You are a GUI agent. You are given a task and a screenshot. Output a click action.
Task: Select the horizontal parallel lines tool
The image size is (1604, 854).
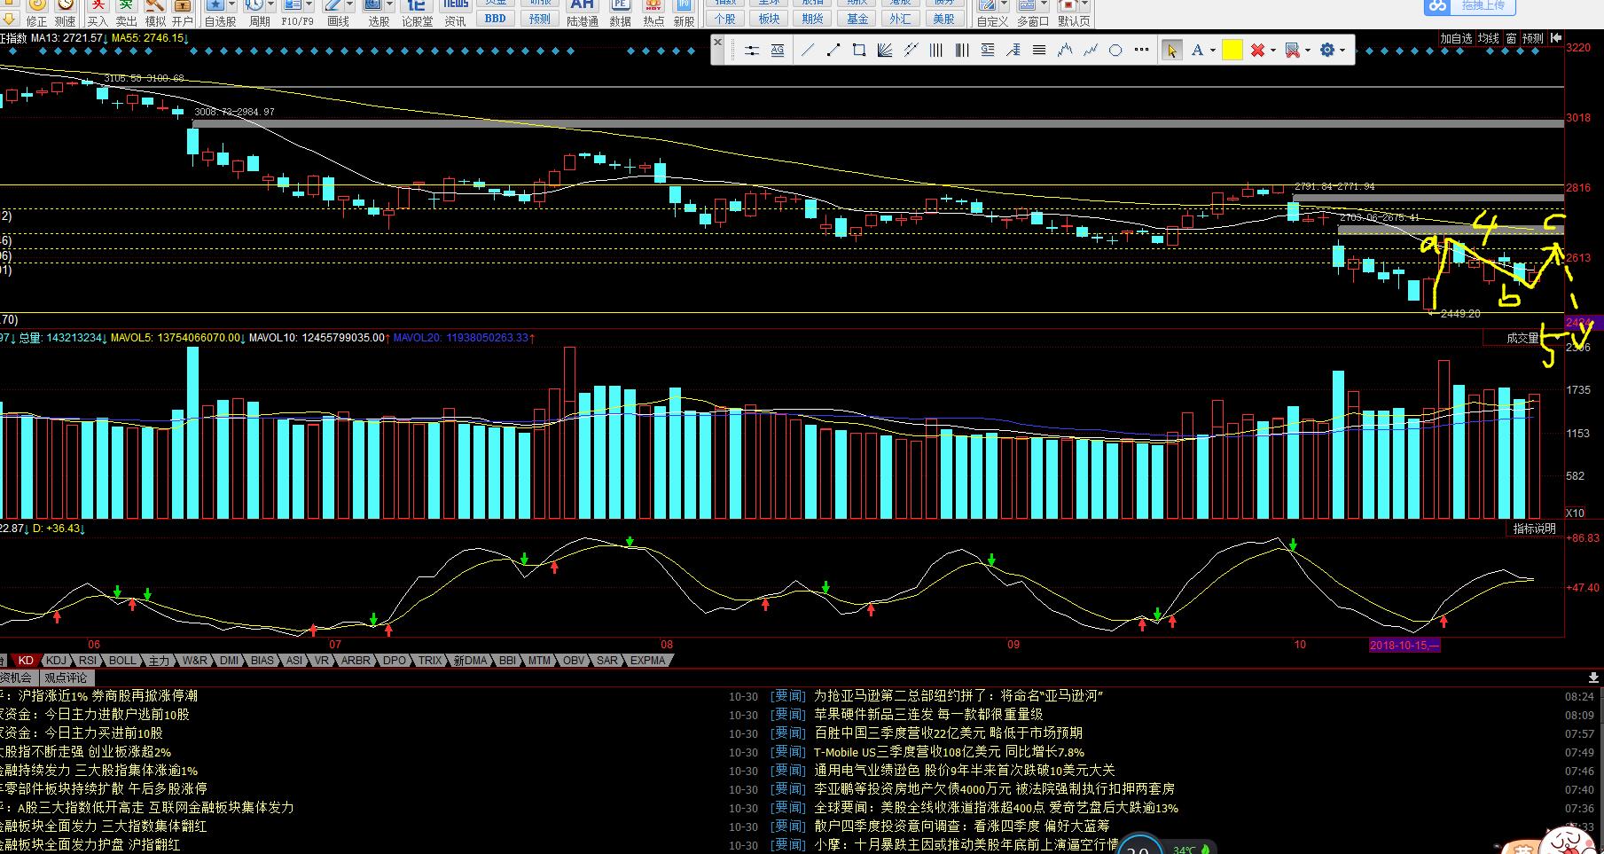pos(1038,51)
